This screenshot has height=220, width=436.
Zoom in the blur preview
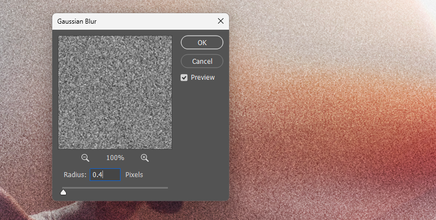(x=145, y=158)
